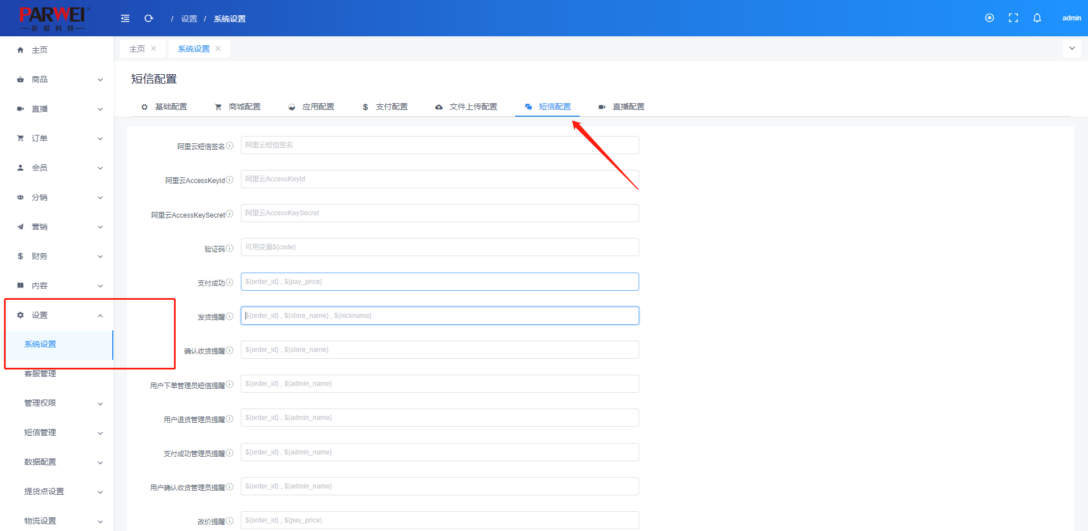Click the 会员 person icon
1088x531 pixels.
(x=20, y=168)
